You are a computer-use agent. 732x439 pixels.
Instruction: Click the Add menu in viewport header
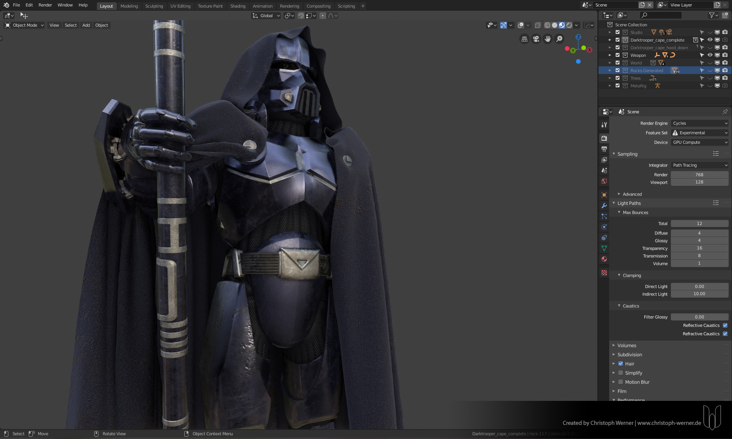[x=86, y=25]
